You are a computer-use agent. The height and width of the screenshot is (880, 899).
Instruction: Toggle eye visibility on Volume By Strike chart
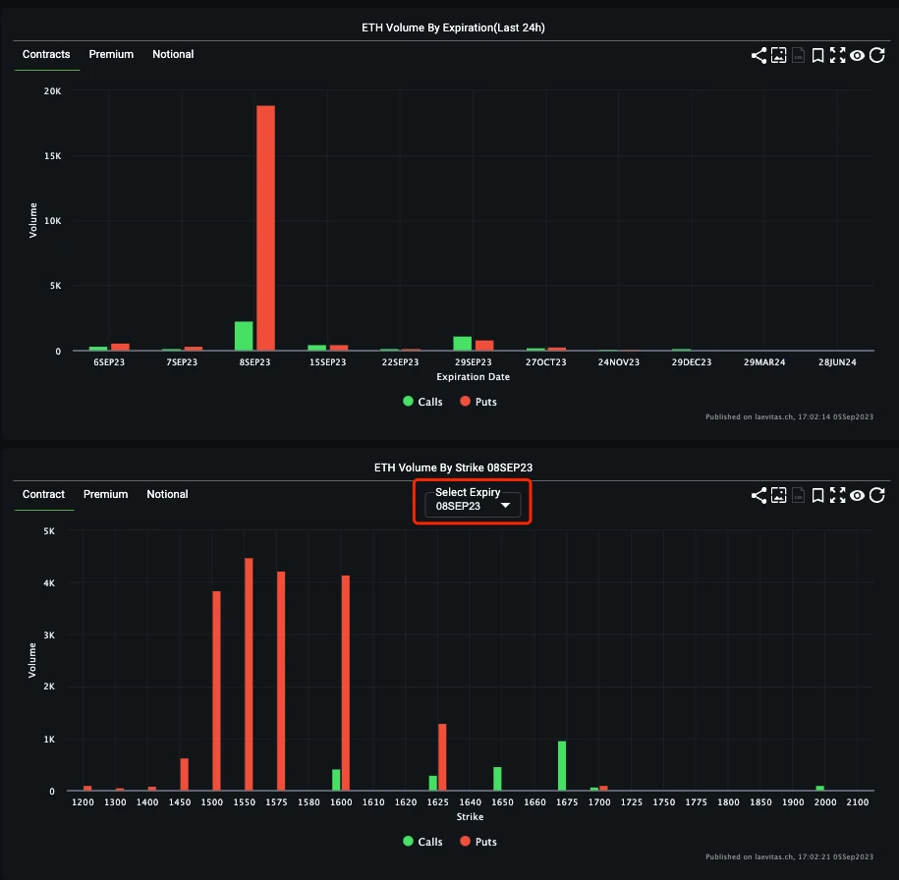[858, 496]
